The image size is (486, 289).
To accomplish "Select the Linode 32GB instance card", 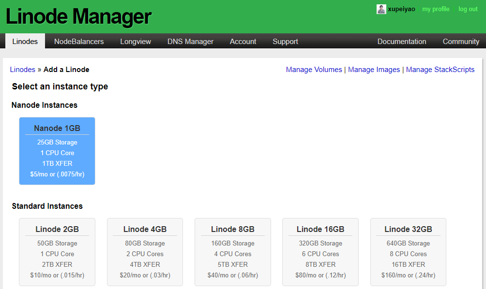I will [408, 252].
